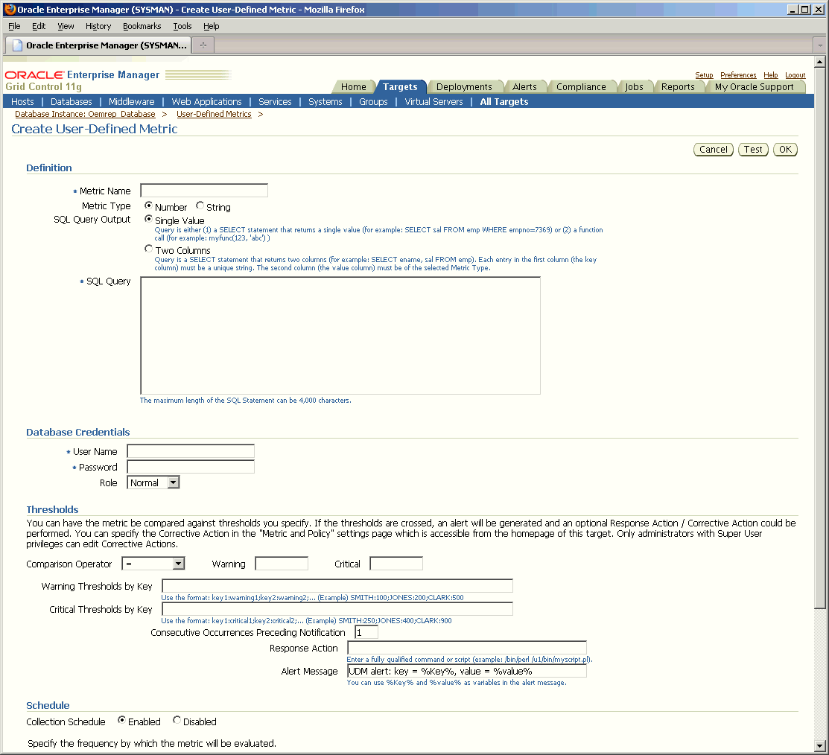829x755 pixels.
Task: Select the String metric type
Action: point(200,206)
